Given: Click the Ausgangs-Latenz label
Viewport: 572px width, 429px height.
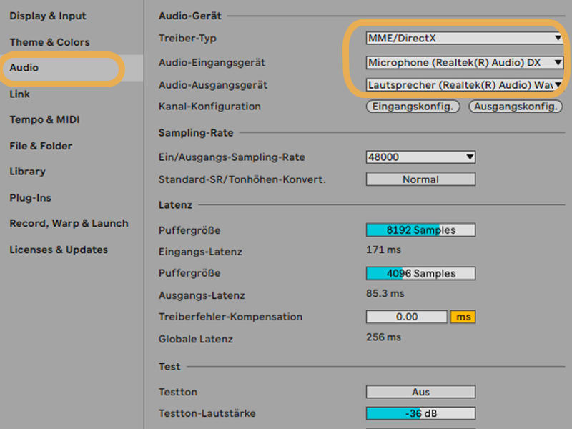Looking at the screenshot, I should pyautogui.click(x=202, y=295).
